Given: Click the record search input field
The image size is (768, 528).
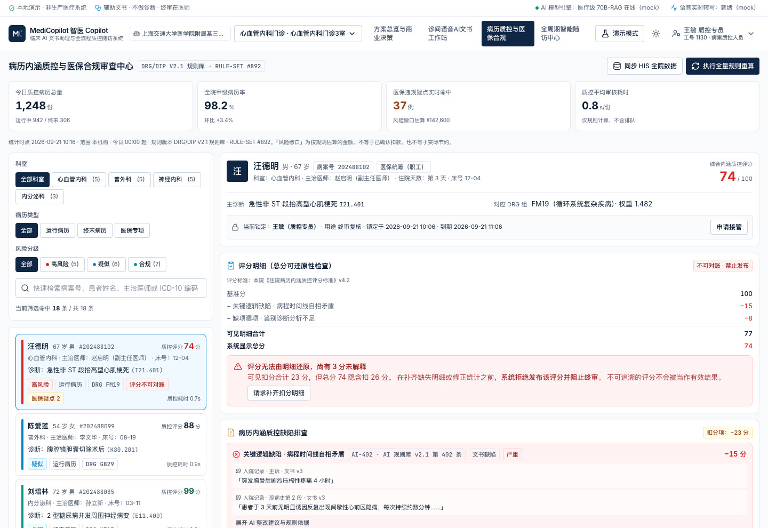Looking at the screenshot, I should 111,288.
